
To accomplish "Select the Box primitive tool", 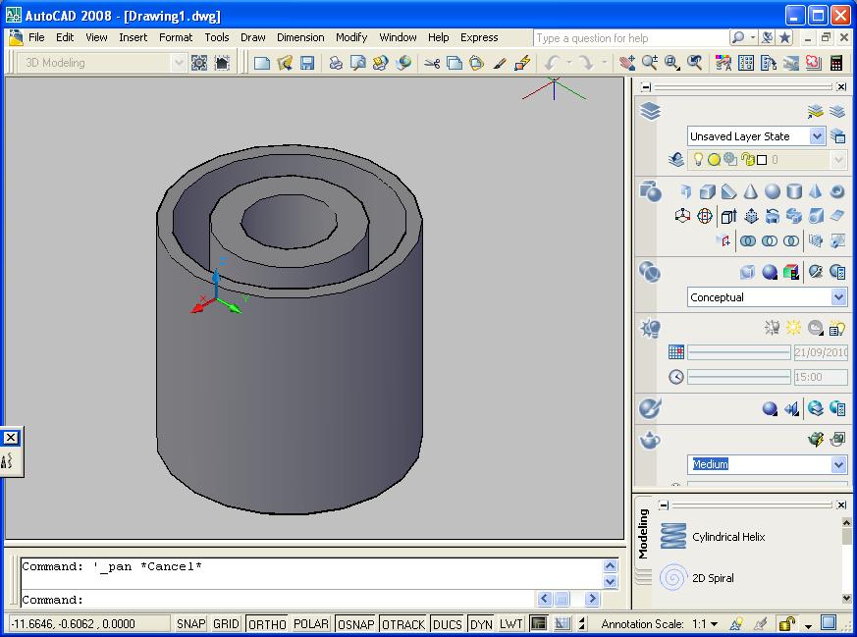I will pos(707,191).
